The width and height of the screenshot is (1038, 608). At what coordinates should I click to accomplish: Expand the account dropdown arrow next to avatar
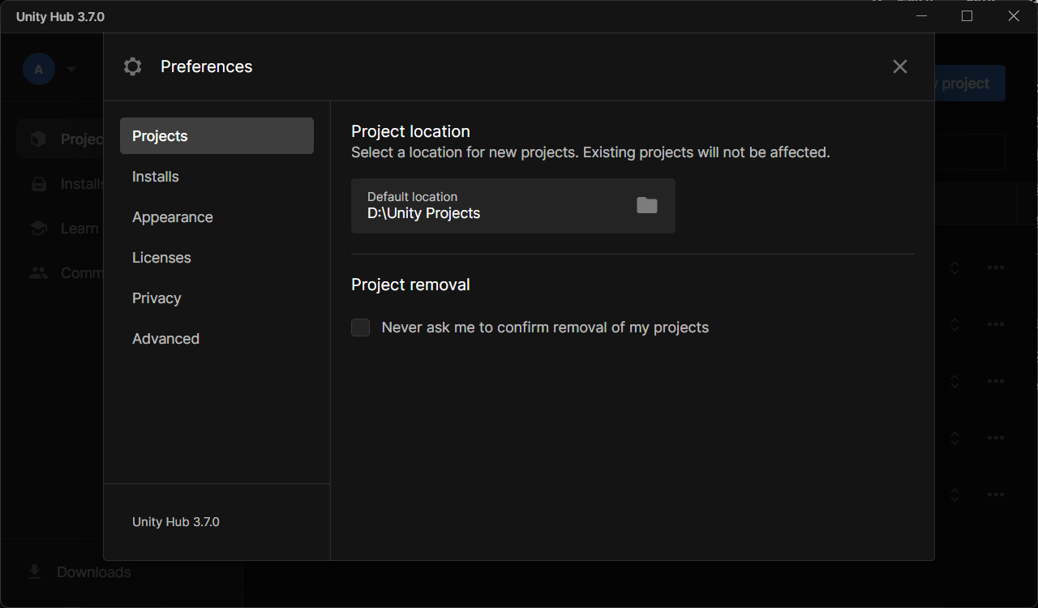71,69
